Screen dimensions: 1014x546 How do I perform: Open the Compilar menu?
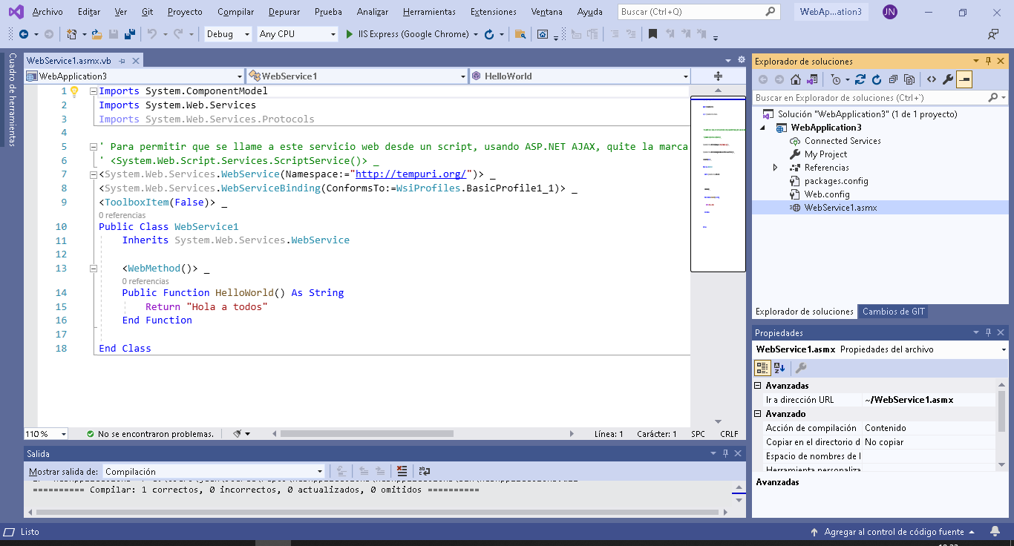[235, 12]
